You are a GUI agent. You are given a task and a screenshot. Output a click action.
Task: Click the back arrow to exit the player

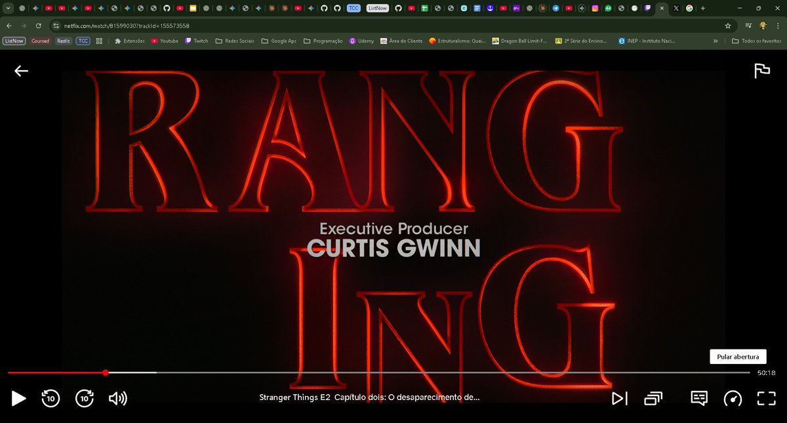point(22,71)
